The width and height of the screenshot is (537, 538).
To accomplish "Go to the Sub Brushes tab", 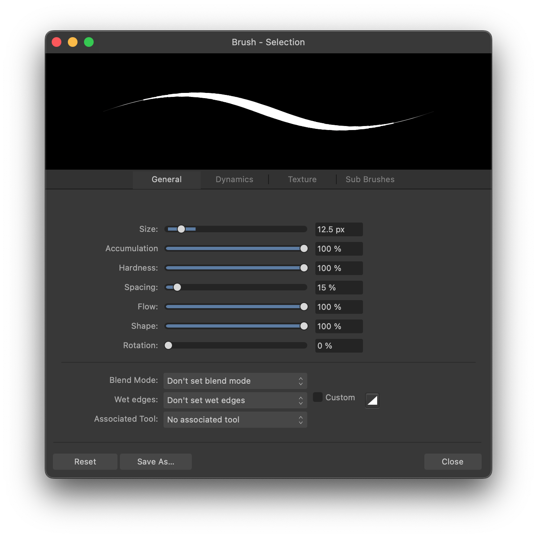I will point(370,179).
